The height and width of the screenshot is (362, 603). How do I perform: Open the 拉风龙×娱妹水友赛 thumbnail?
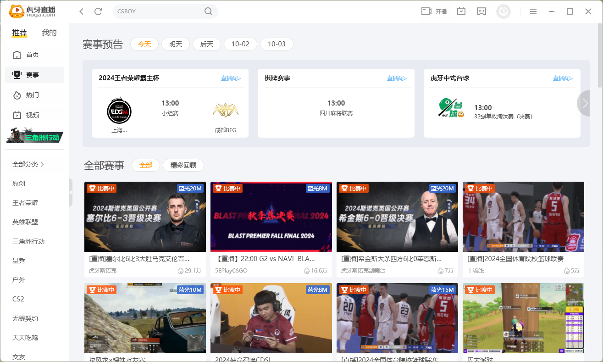point(145,318)
